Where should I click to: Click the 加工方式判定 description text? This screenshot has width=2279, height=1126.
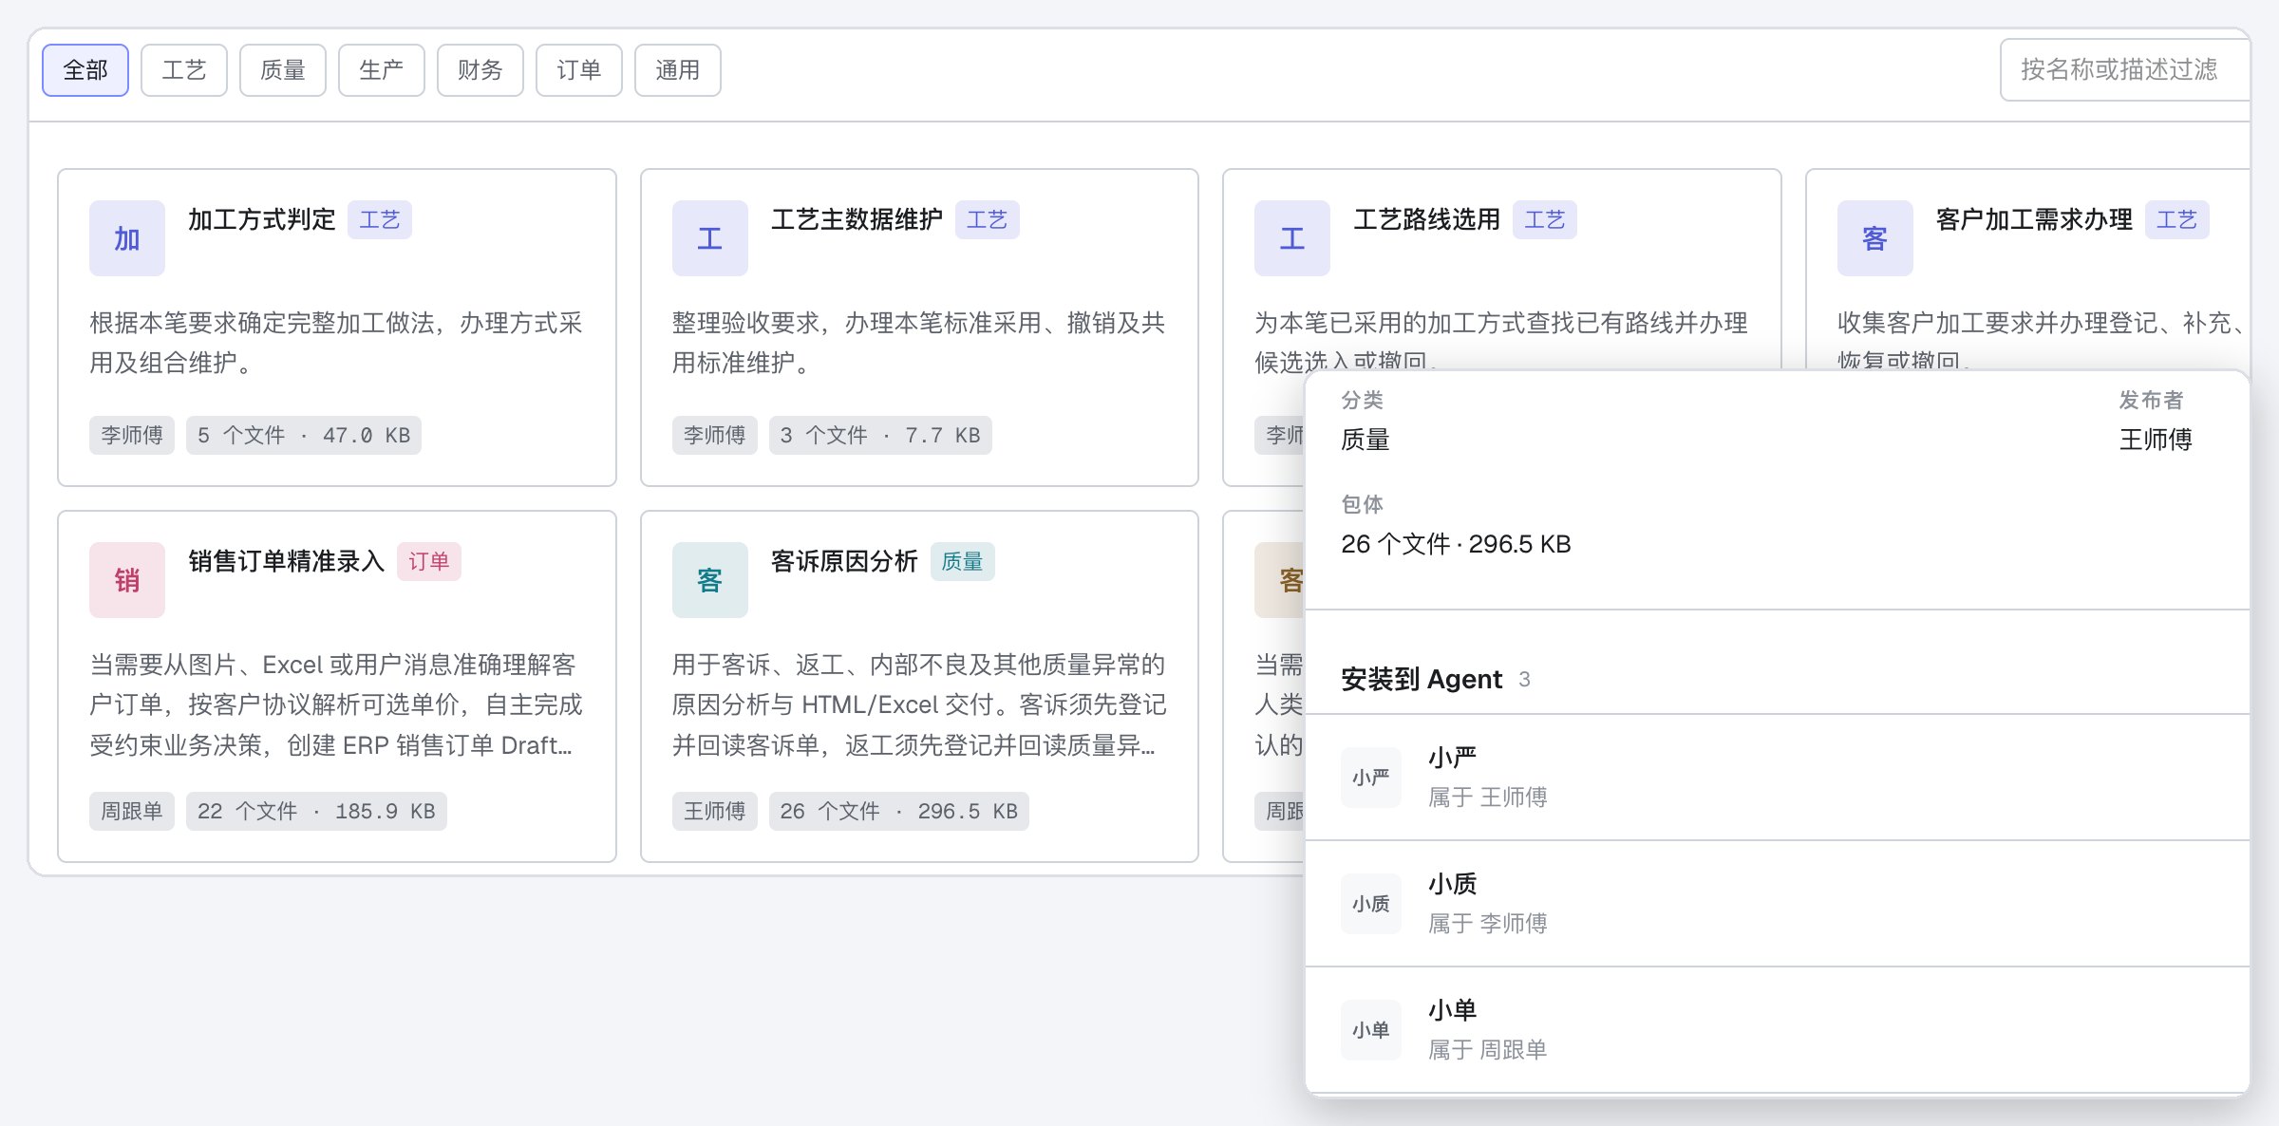point(336,343)
